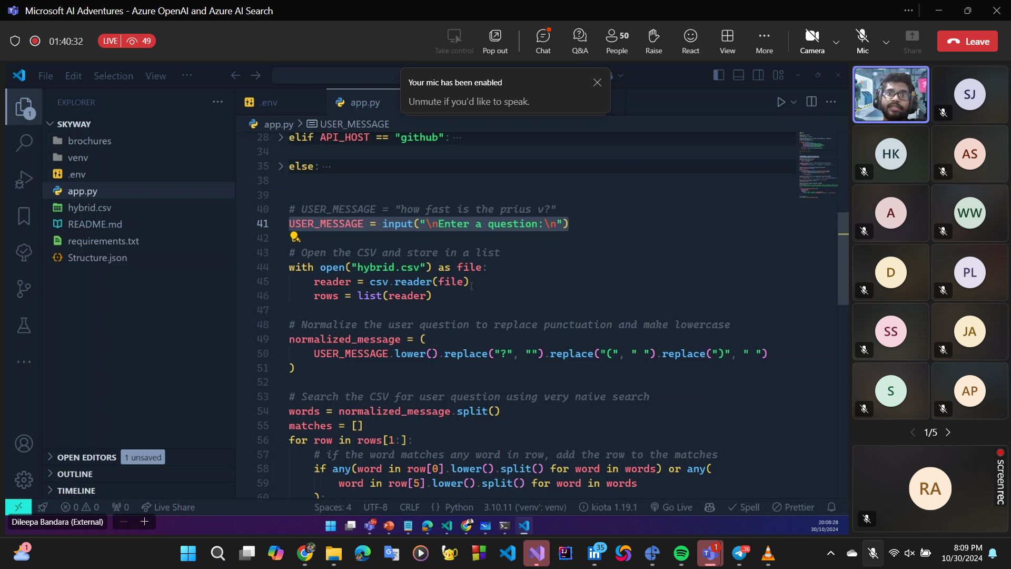
Task: Toggle the Camera on
Action: [x=812, y=41]
